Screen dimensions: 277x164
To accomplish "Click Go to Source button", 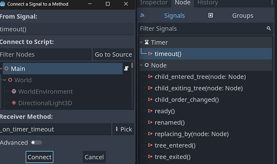I will 113,55.
